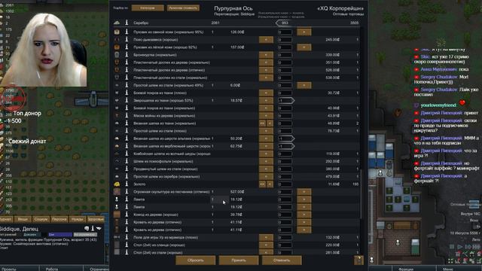This screenshot has height=271, width=482.
Task: Expand the arrow dropdown in Siddique inspect pane
Action: coord(99,228)
